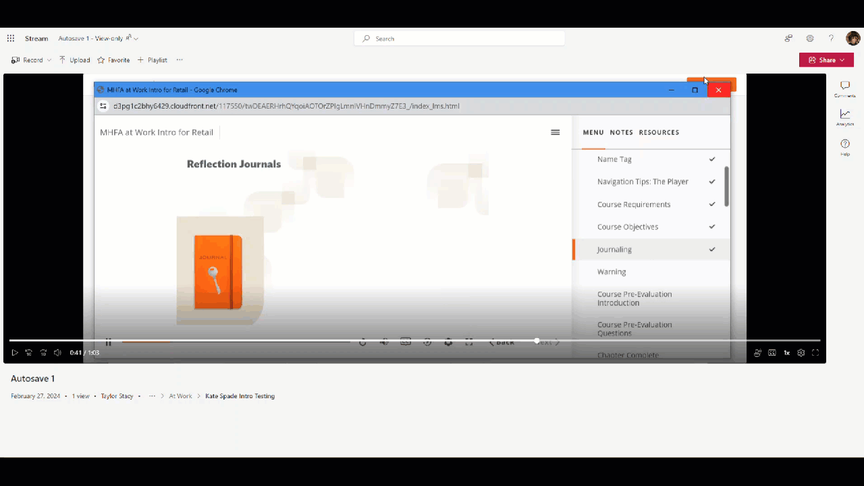The width and height of the screenshot is (864, 486).
Task: Open Stream player playback settings gear
Action: click(x=801, y=352)
